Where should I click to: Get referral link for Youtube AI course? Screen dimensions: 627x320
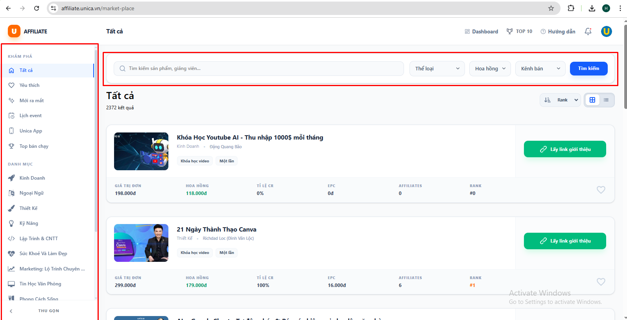click(564, 149)
